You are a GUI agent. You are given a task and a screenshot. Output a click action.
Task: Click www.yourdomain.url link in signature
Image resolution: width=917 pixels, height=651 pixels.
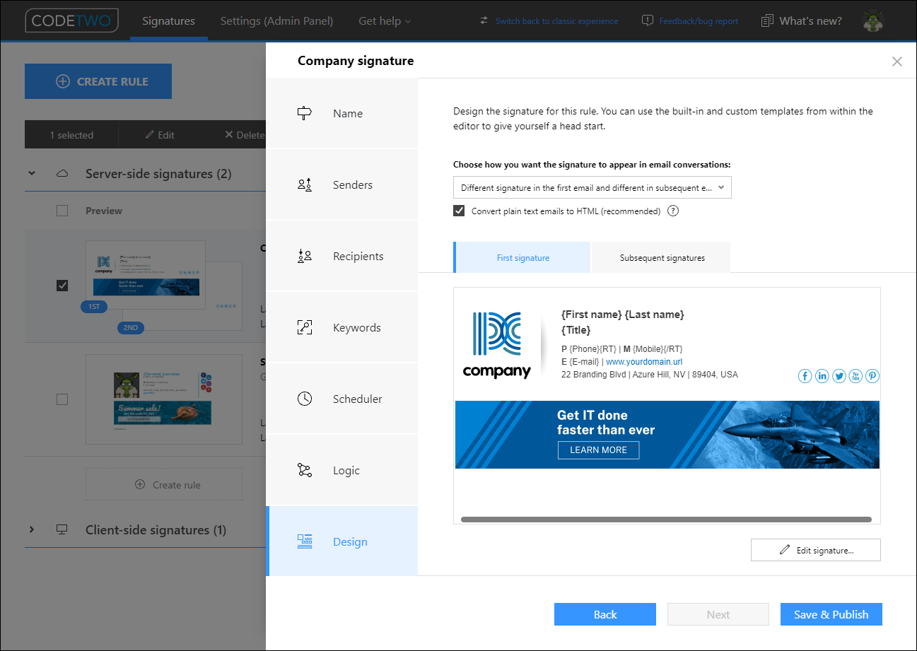coord(644,361)
